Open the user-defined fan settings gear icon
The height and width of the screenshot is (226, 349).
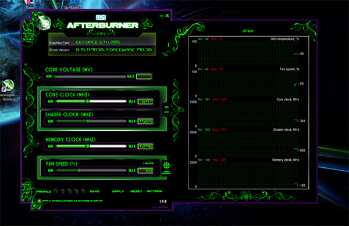[x=166, y=166]
